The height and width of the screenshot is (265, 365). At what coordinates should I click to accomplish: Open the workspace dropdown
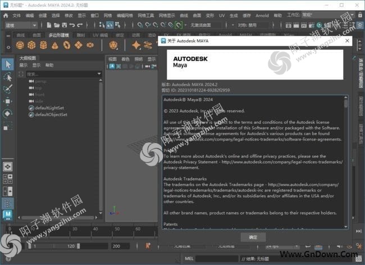(328, 15)
